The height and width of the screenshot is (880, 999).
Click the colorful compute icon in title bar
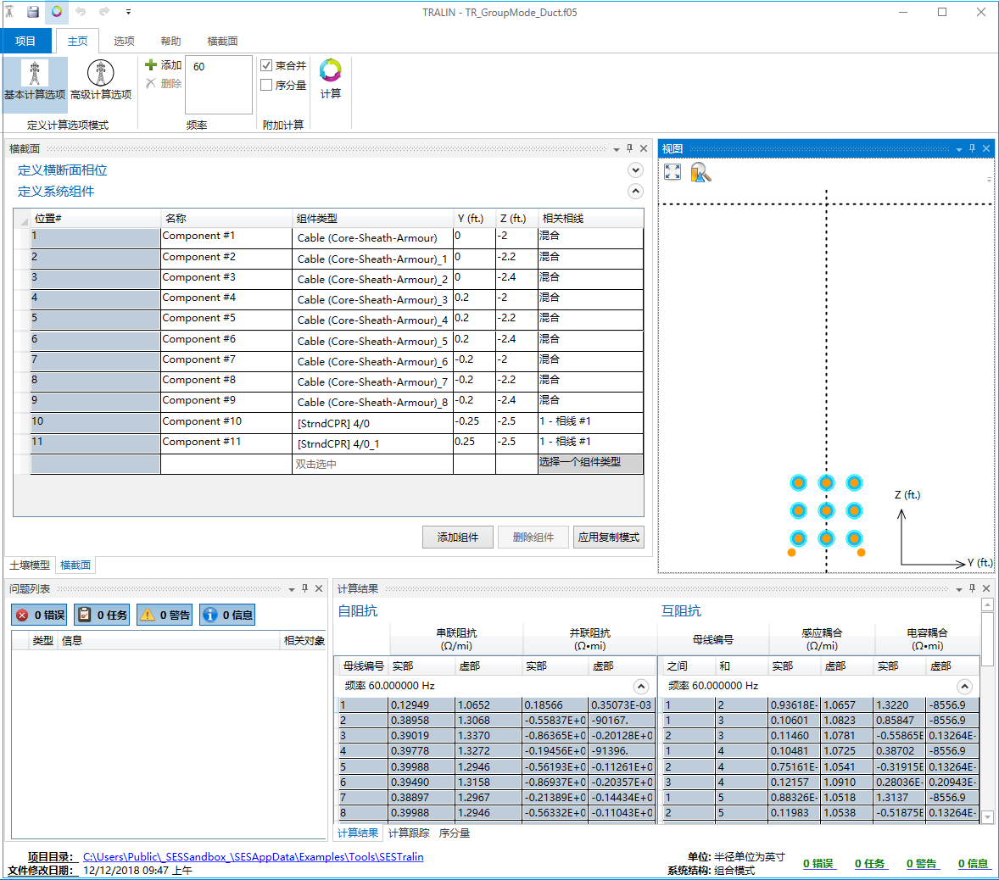tap(57, 12)
